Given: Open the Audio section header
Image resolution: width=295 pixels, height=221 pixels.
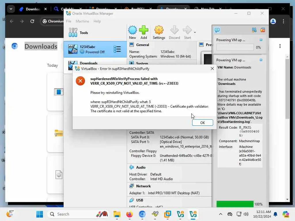Looking at the screenshot, I should pyautogui.click(x=141, y=167).
